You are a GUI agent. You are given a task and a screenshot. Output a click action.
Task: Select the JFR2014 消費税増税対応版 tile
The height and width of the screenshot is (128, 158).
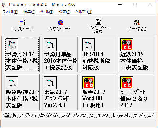click(x=98, y=55)
